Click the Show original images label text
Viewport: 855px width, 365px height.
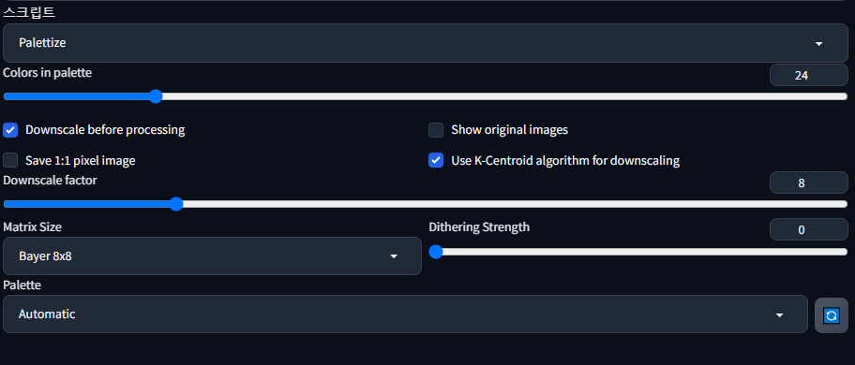(x=509, y=130)
